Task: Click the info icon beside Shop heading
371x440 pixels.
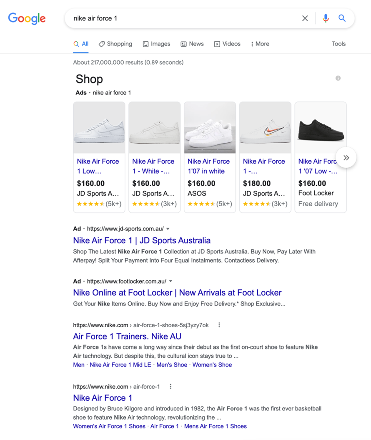Action: pyautogui.click(x=338, y=78)
